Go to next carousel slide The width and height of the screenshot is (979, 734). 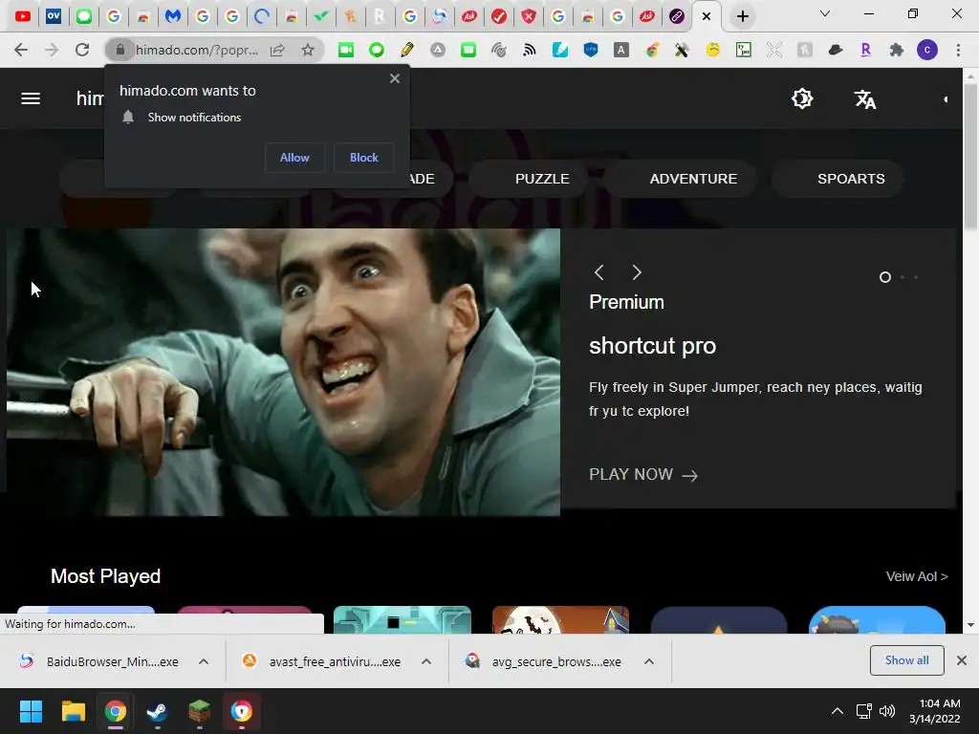click(637, 272)
